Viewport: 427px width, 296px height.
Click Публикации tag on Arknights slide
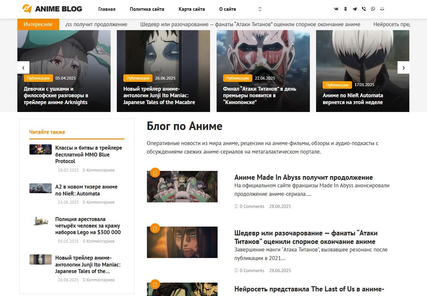click(38, 78)
